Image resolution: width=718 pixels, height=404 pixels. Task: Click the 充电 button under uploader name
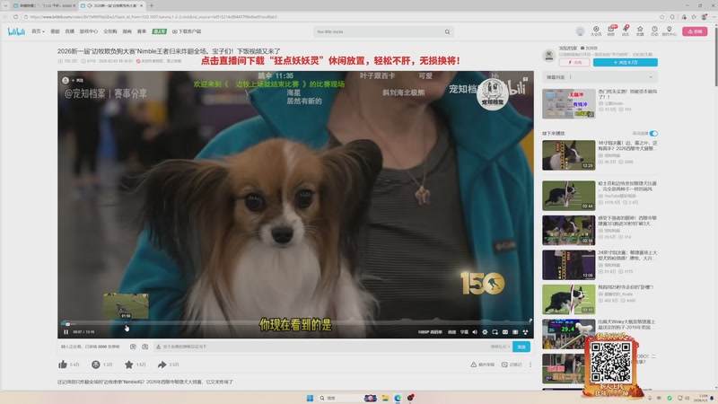point(574,62)
